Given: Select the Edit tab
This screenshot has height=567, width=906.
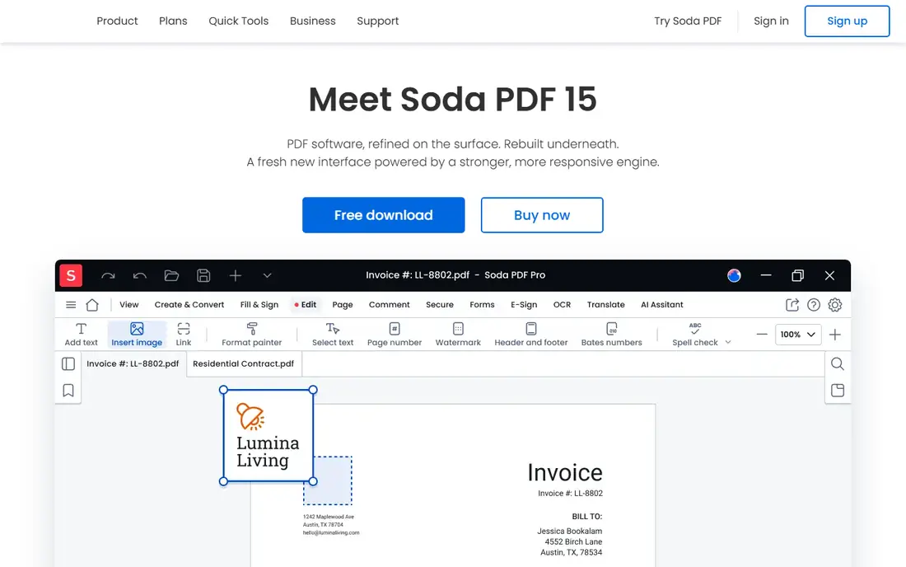Looking at the screenshot, I should 305,305.
